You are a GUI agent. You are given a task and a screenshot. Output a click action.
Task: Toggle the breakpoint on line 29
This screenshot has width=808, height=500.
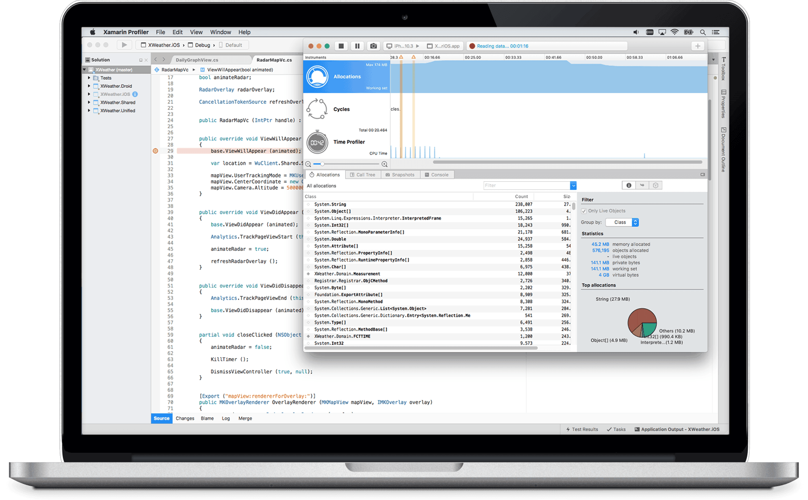coord(155,151)
